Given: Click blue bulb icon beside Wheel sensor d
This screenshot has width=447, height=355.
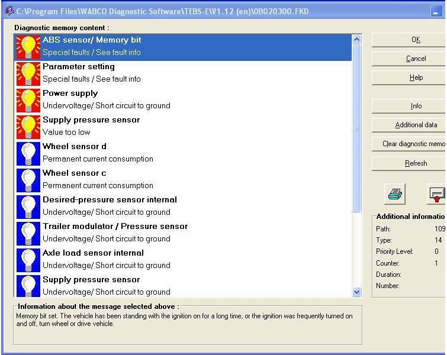Looking at the screenshot, I should [28, 154].
